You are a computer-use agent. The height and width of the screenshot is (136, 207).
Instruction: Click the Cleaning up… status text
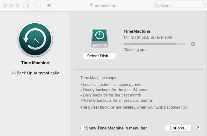[x=135, y=50]
